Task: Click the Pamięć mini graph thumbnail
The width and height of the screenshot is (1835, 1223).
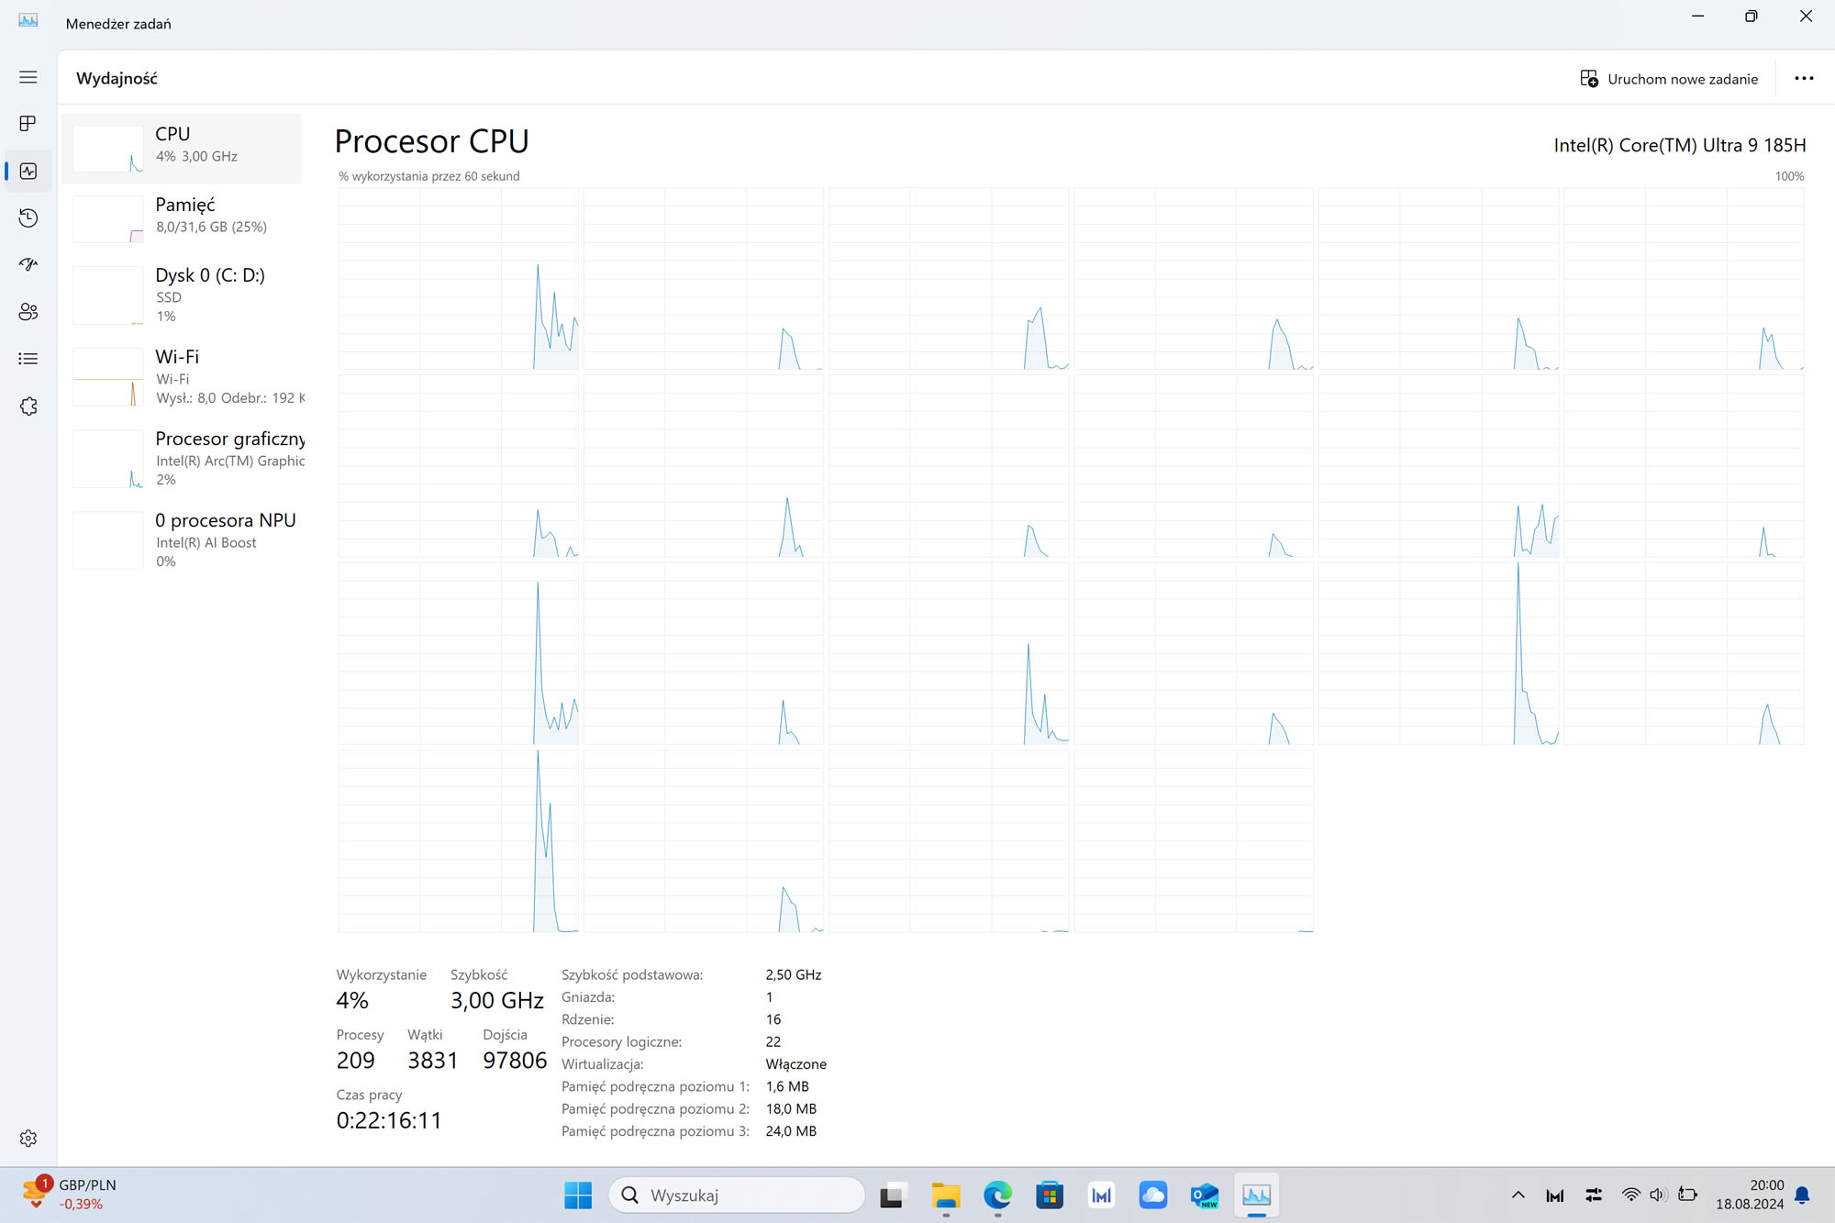Action: click(x=108, y=219)
